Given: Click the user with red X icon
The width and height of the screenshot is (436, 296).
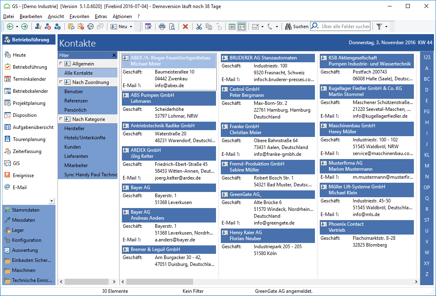Looking at the screenshot, I should (x=48, y=27).
